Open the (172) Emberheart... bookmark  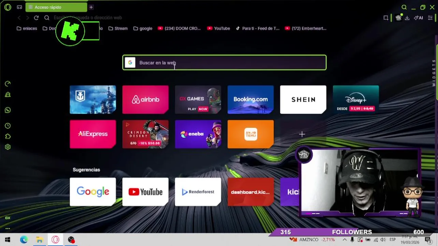pyautogui.click(x=305, y=28)
